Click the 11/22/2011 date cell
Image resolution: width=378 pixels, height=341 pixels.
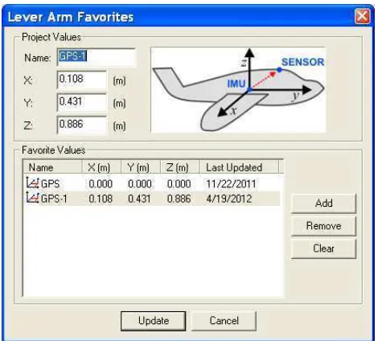[231, 184]
